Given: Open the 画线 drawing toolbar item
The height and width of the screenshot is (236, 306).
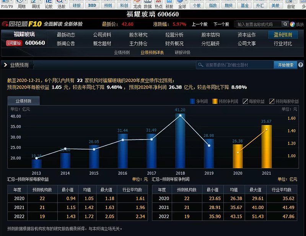Looking at the screenshot, I should pyautogui.click(x=36, y=5).
